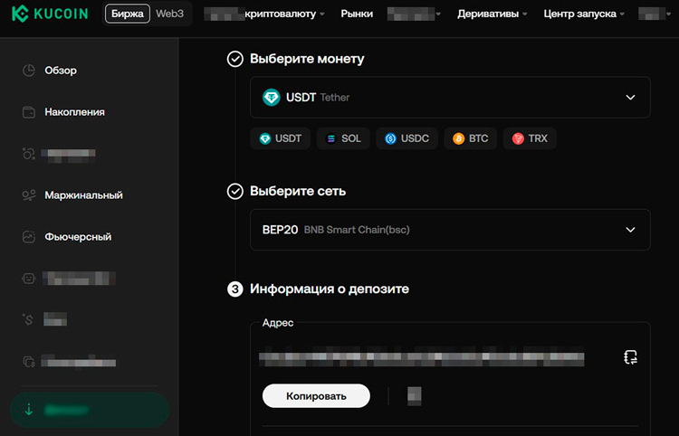Open Фьючерсный account in the sidebar
This screenshot has width=679, height=436.
click(x=78, y=237)
